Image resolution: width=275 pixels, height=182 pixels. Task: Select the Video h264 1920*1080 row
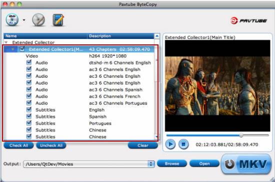pyautogui.click(x=79, y=56)
